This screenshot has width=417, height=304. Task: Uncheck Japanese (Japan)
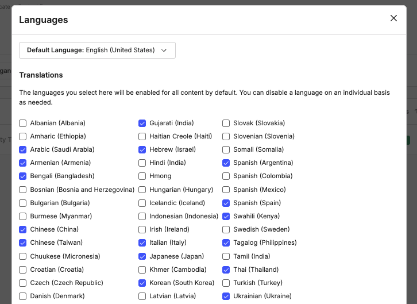click(x=142, y=256)
